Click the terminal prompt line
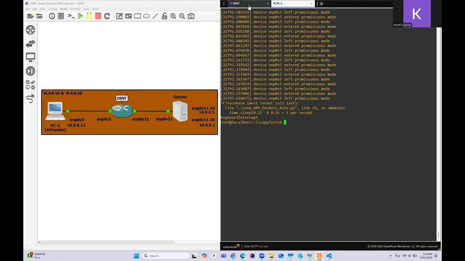This screenshot has width=465, height=261. click(254, 122)
